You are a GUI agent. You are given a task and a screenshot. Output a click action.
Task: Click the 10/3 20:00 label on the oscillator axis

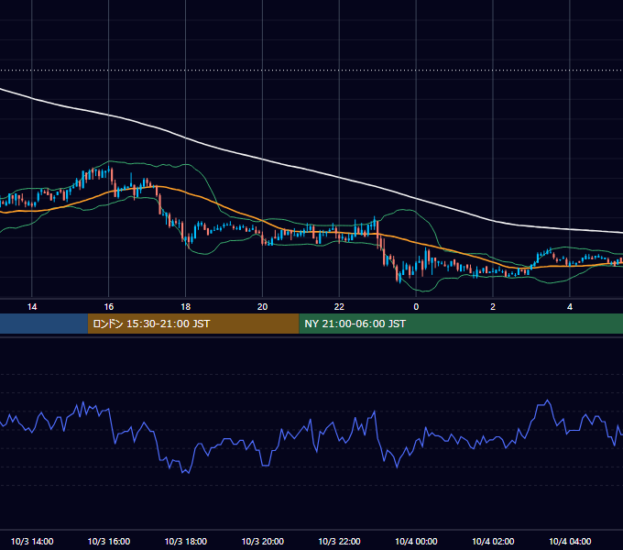[x=262, y=541]
